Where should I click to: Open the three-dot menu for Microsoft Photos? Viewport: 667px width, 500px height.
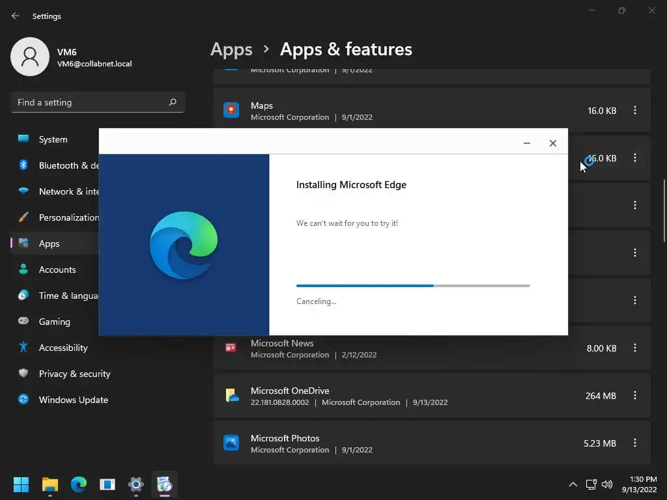click(634, 443)
